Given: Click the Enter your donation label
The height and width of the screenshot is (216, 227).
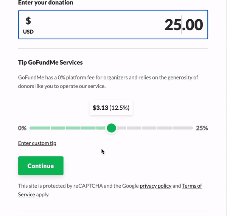Looking at the screenshot, I should tap(45, 3).
